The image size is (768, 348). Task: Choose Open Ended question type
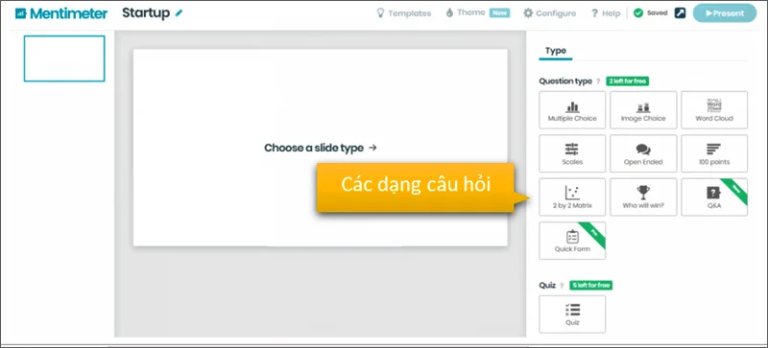643,153
